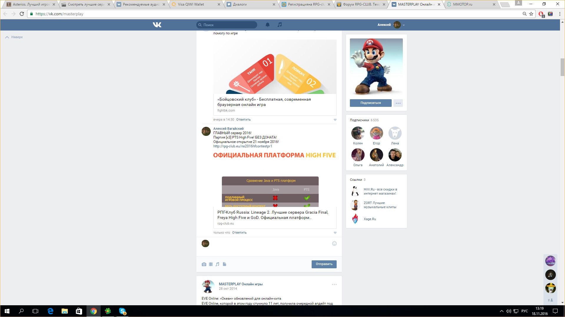Click the red Opera-style extension icon

[x=541, y=14]
